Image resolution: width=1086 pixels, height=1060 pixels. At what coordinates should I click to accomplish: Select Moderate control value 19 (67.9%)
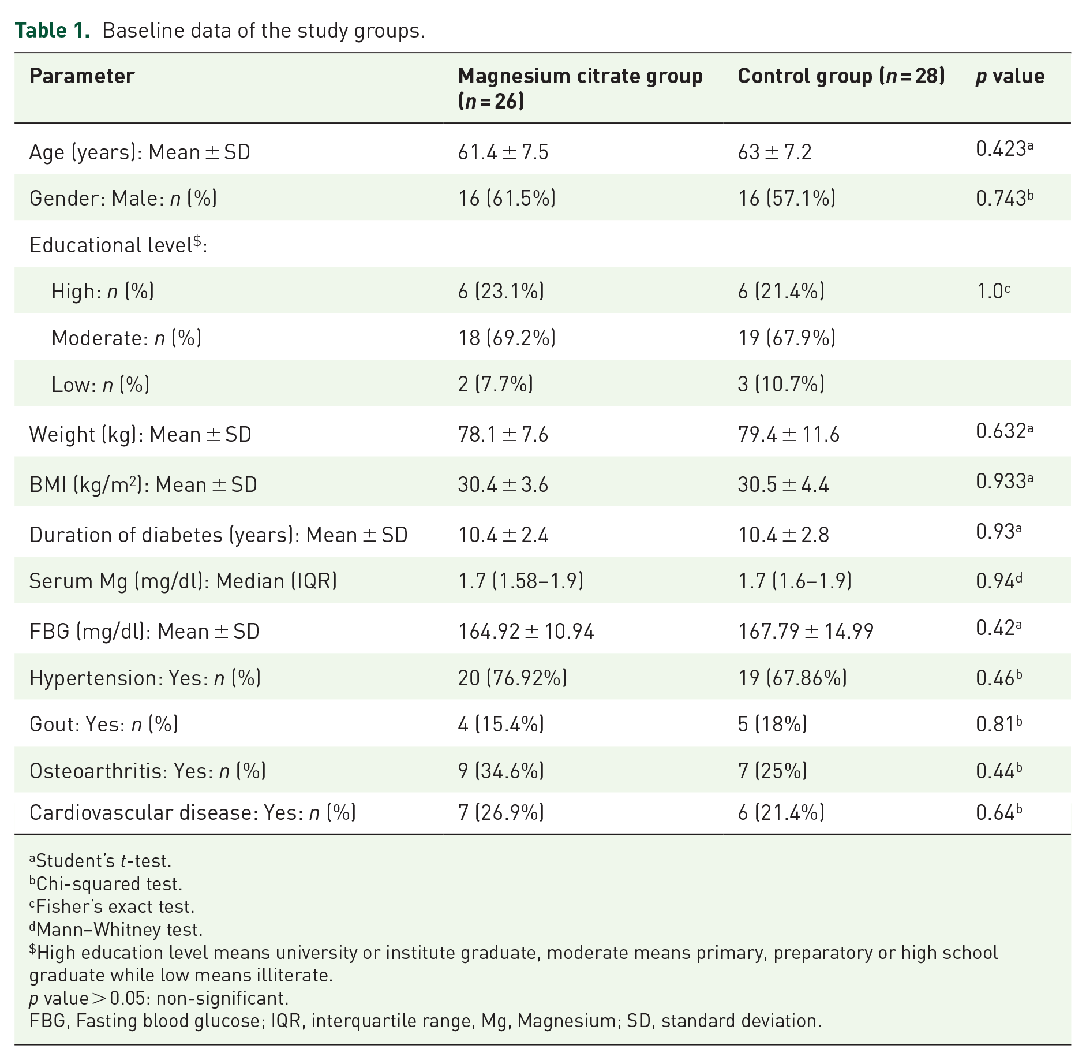coord(787,338)
